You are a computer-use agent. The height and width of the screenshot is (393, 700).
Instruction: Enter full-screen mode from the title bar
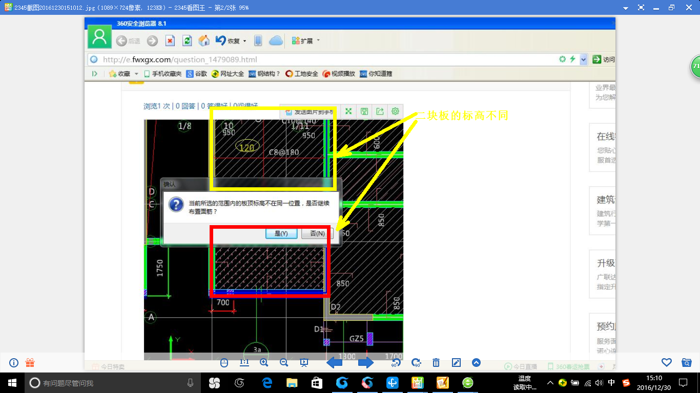point(641,8)
